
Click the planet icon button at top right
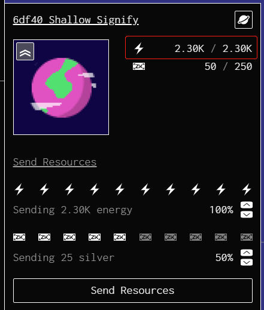tap(244, 20)
